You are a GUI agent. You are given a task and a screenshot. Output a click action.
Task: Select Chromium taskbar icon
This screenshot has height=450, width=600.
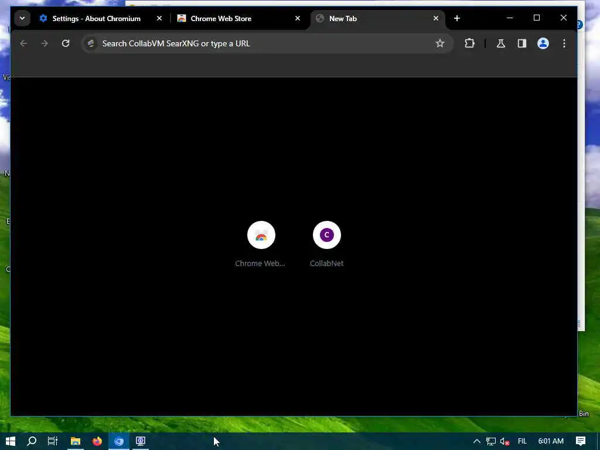click(119, 441)
